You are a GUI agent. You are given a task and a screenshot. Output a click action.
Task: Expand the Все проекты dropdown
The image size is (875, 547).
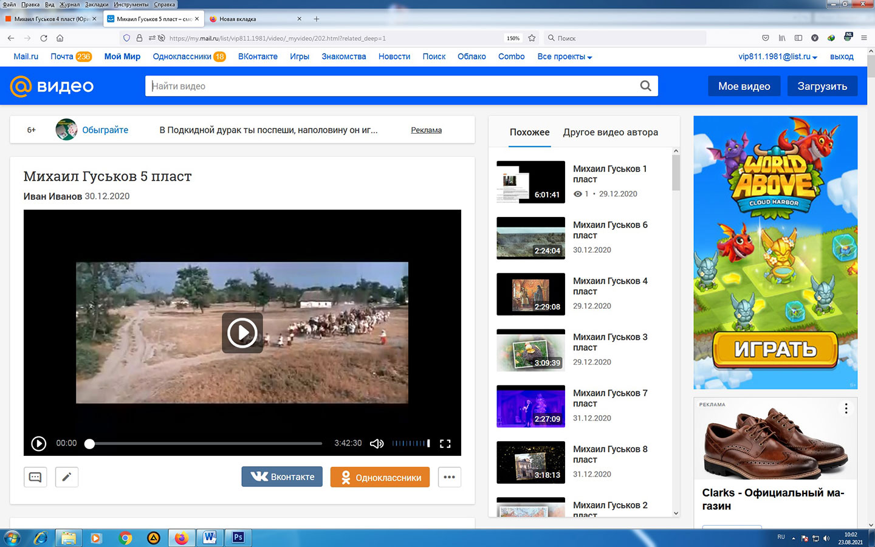[x=564, y=57]
